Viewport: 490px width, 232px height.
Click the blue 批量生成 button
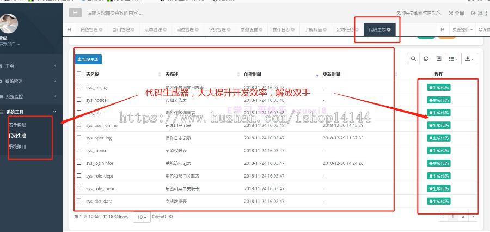point(88,59)
